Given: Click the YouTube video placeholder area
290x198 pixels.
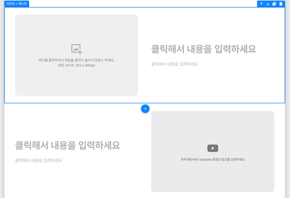Looking at the screenshot, I should (x=213, y=151).
